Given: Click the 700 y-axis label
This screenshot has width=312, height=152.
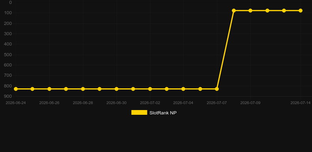Looking at the screenshot, I should click(x=8, y=75).
